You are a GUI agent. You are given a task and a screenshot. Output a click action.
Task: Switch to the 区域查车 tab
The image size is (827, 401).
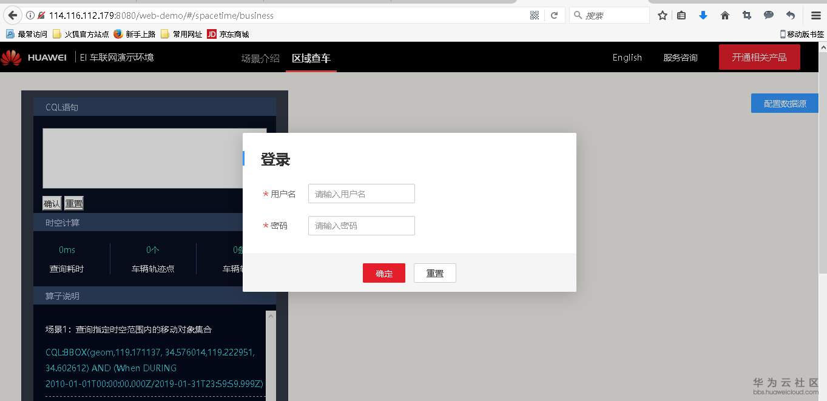pyautogui.click(x=311, y=58)
